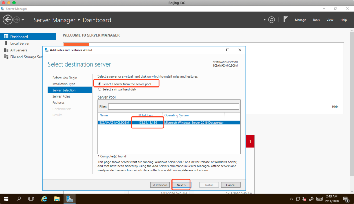Go to Local Server in the sidebar
The image size is (354, 204).
20,43
